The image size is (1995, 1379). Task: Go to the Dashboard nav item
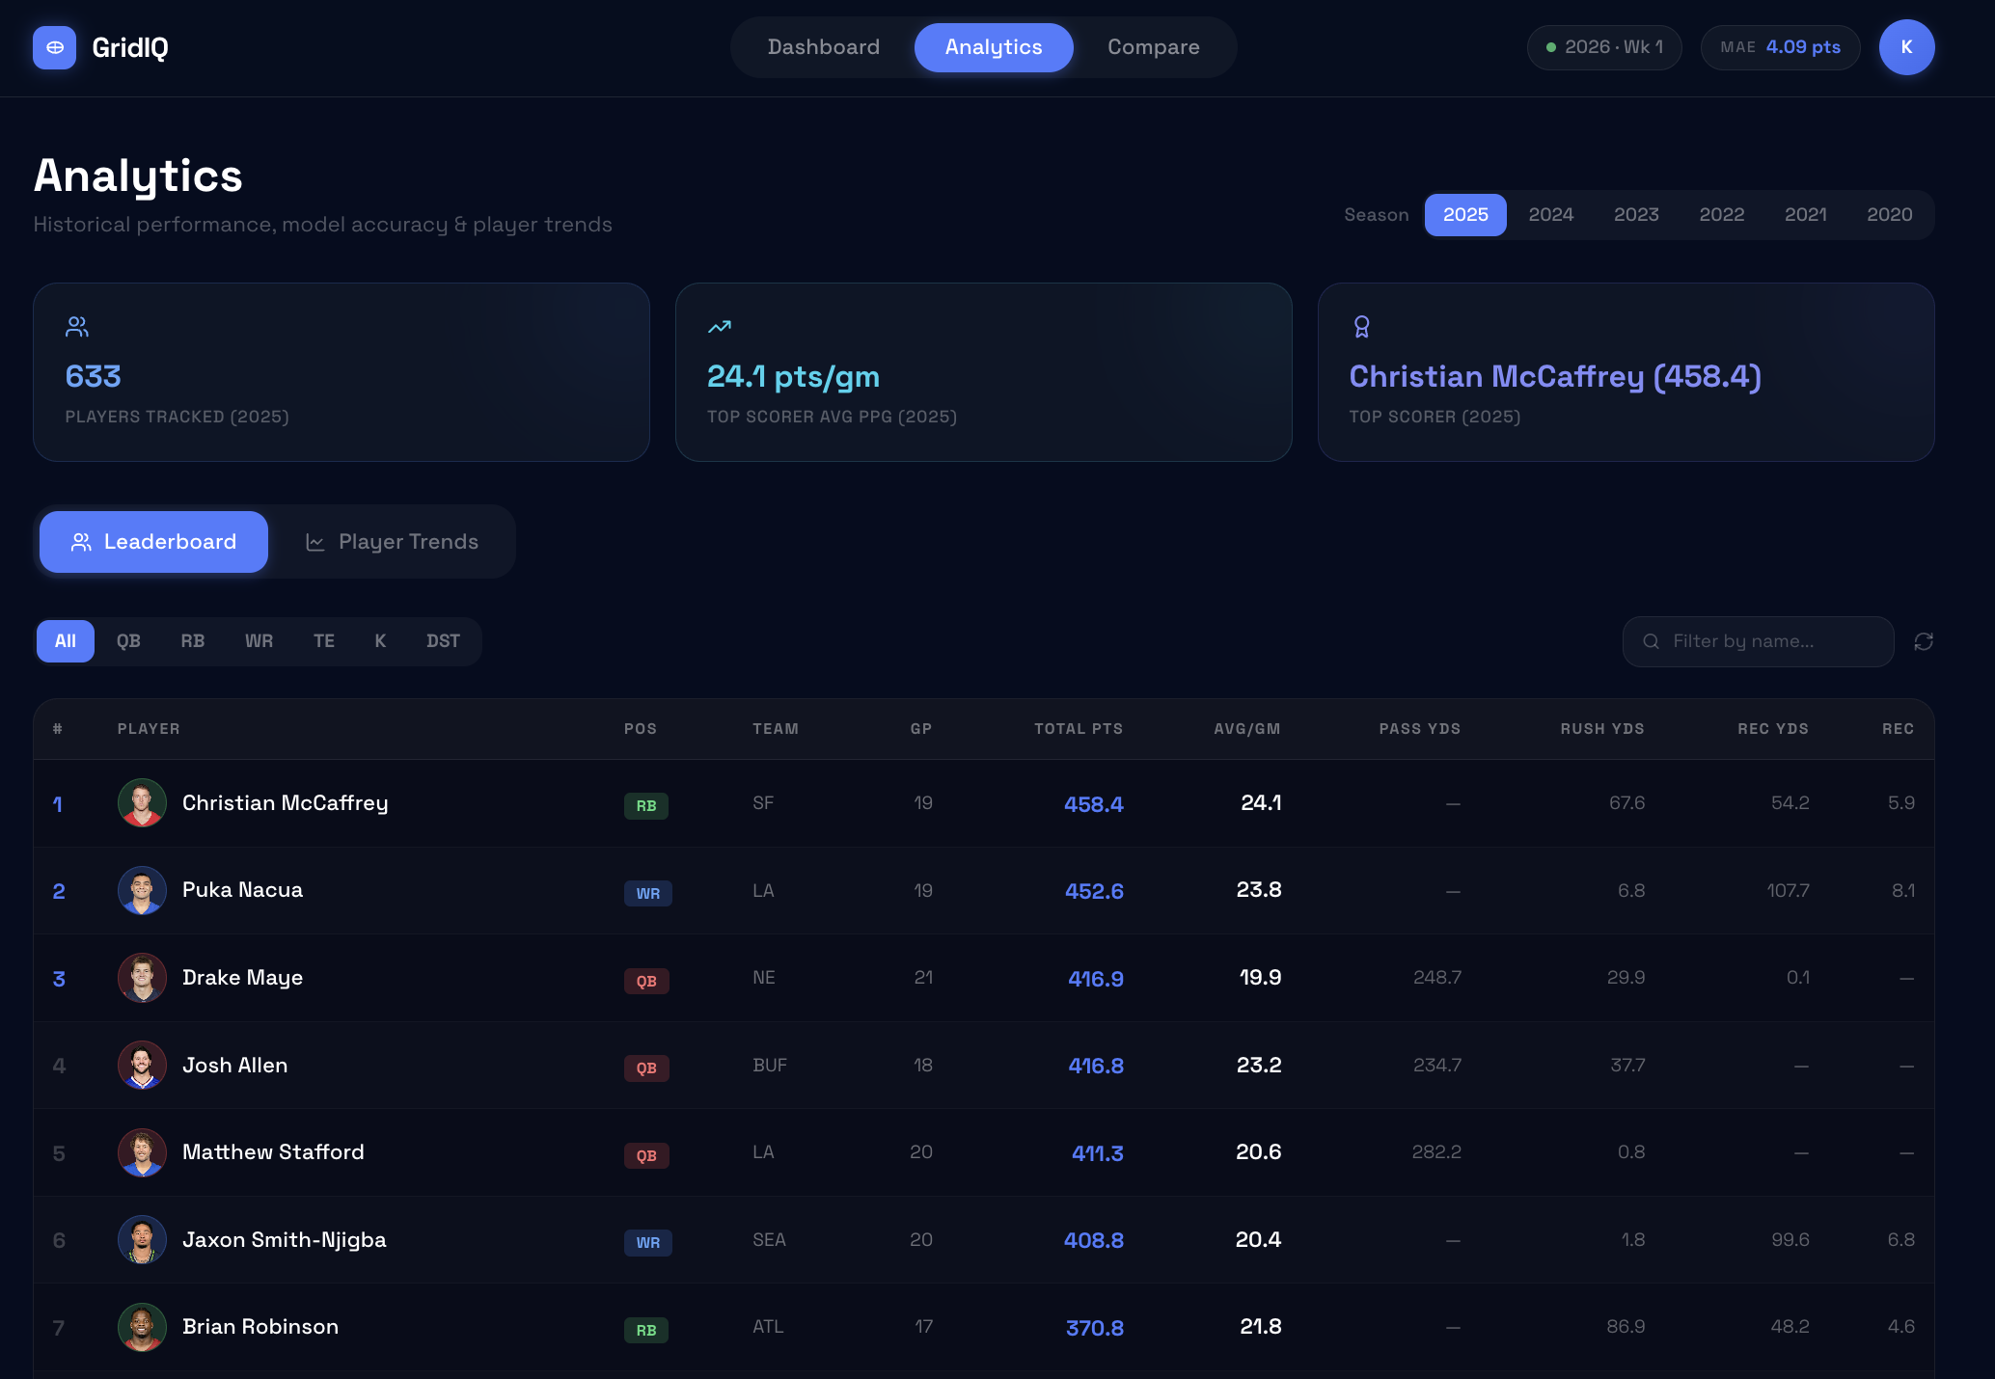(x=823, y=47)
